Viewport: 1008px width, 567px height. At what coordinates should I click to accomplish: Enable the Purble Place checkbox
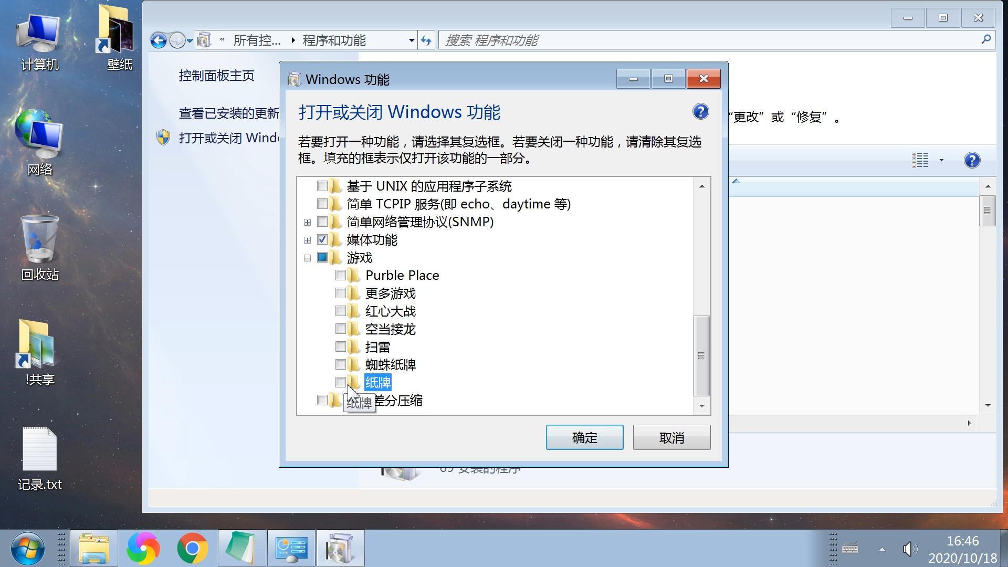(340, 275)
